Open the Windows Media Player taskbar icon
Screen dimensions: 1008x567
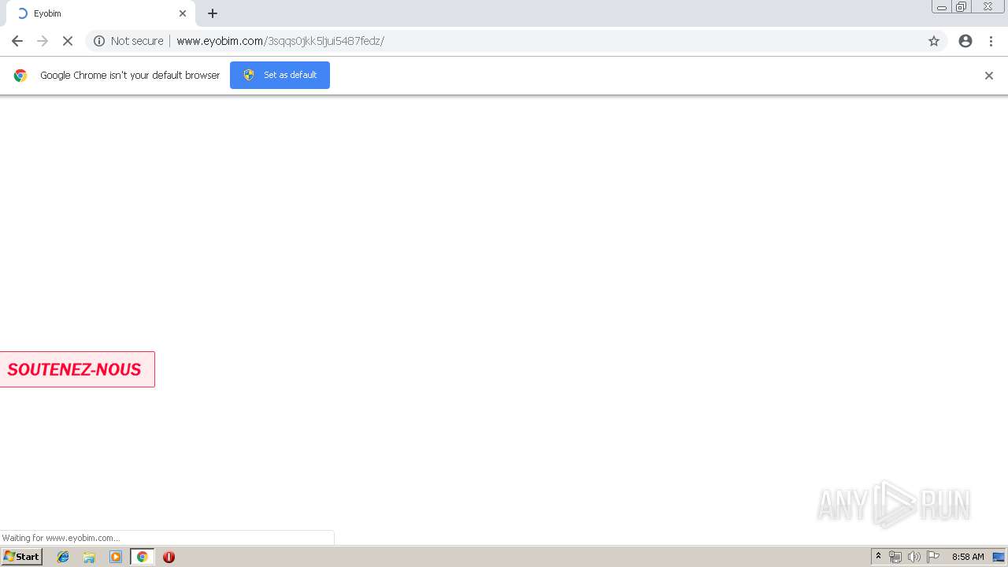coord(116,557)
